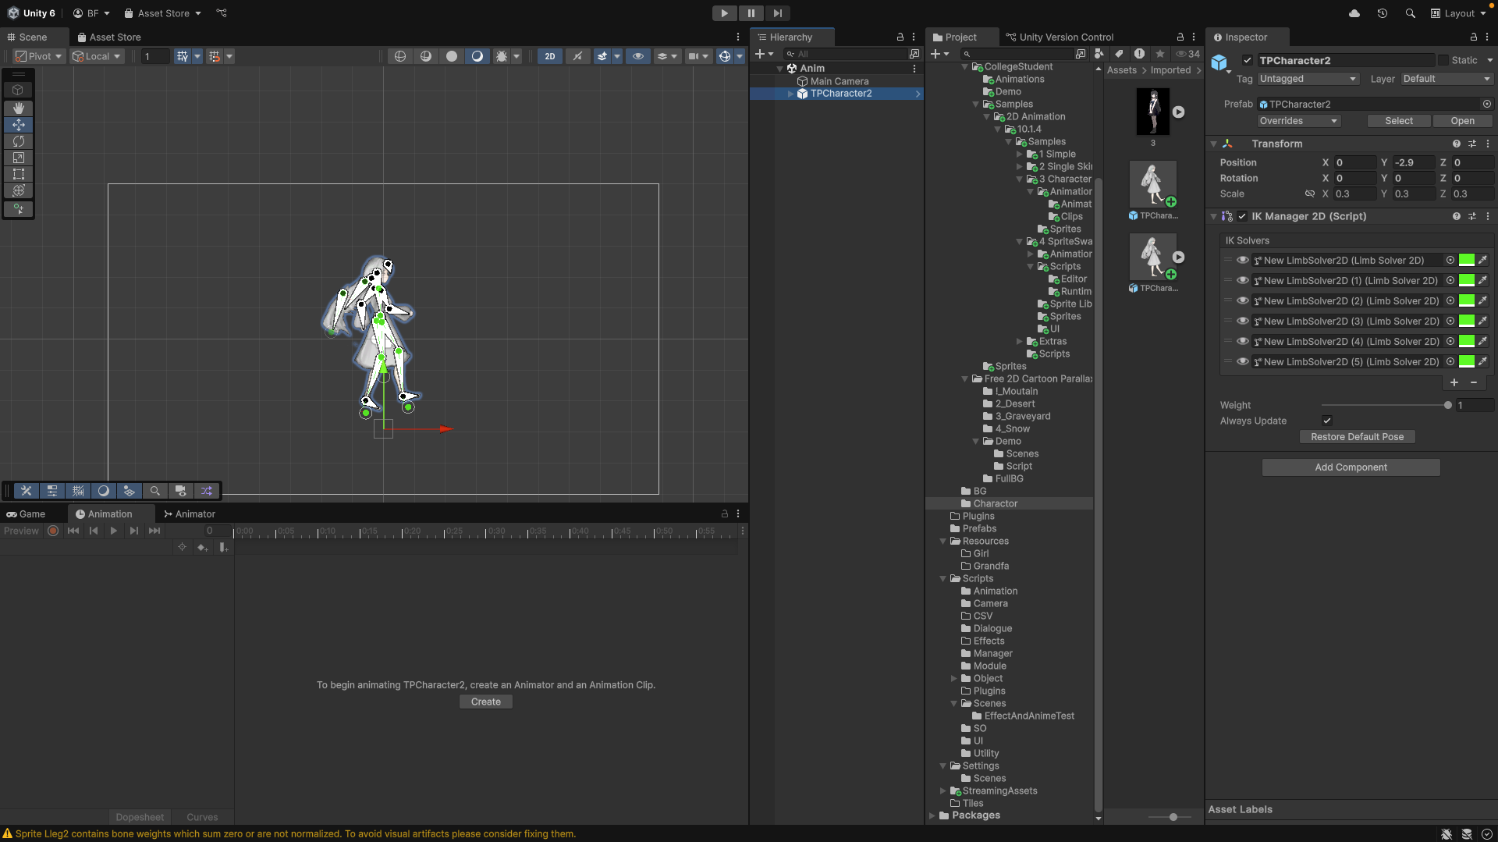Open the Overrides dropdown
Screen dimensions: 1498x842
tap(1298, 121)
